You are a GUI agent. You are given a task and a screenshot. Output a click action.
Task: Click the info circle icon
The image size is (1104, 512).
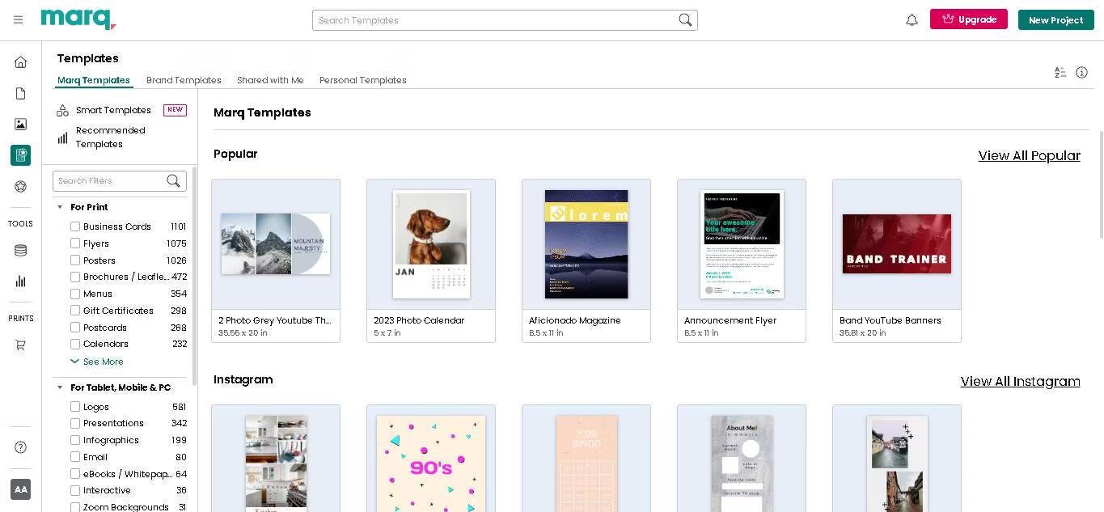click(1081, 72)
